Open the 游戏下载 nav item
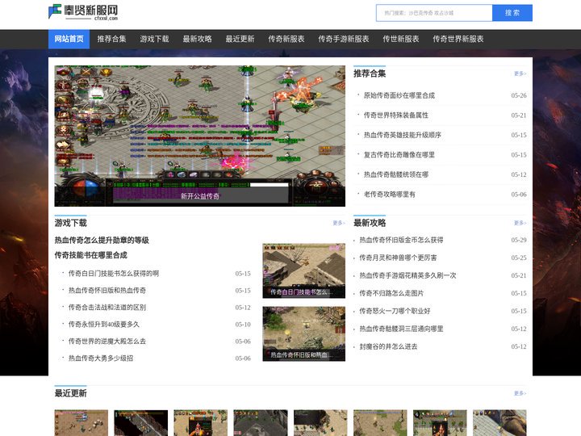Screen dimensions: 581x436 pyautogui.click(x=154, y=39)
